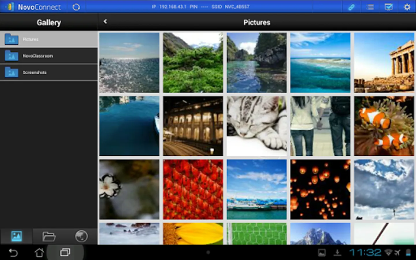Click the IP 192.168.43.1 text
Viewport: 416px width, 260px height.
tap(169, 7)
